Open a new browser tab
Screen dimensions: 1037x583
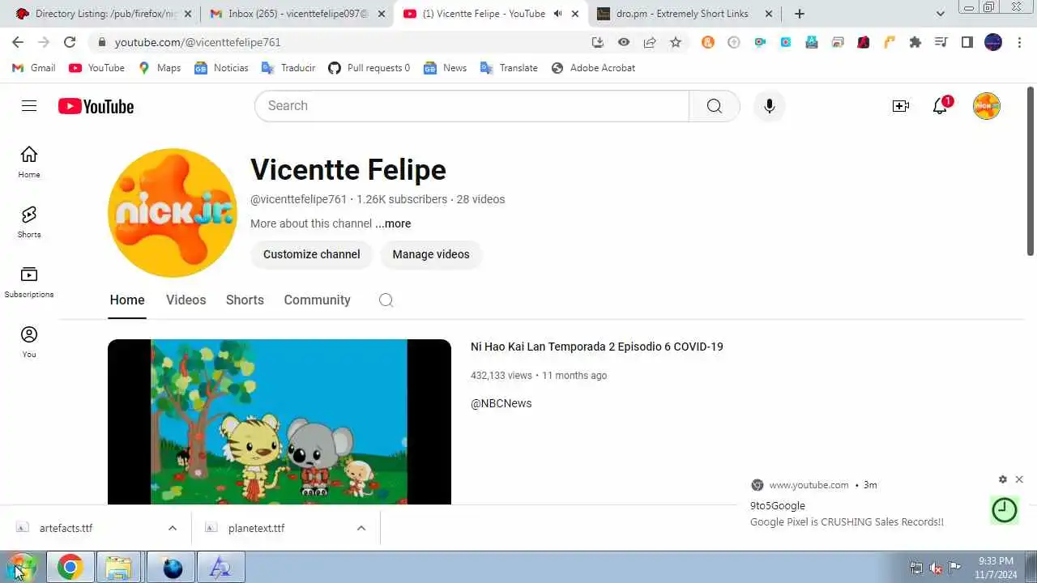(x=800, y=14)
